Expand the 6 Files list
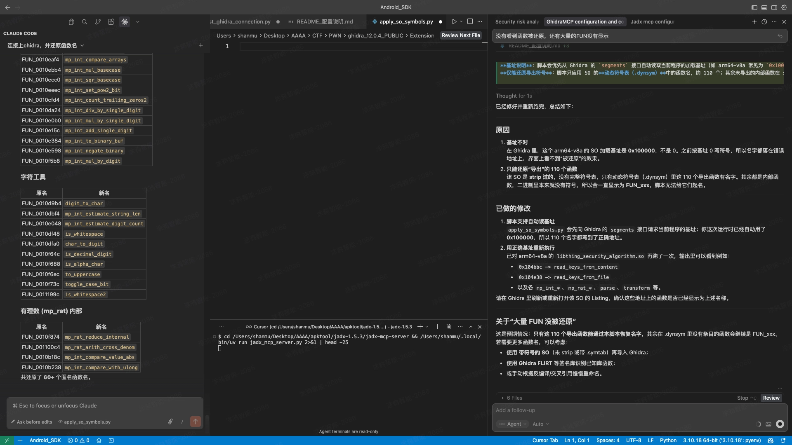This screenshot has height=445, width=792. [x=511, y=398]
